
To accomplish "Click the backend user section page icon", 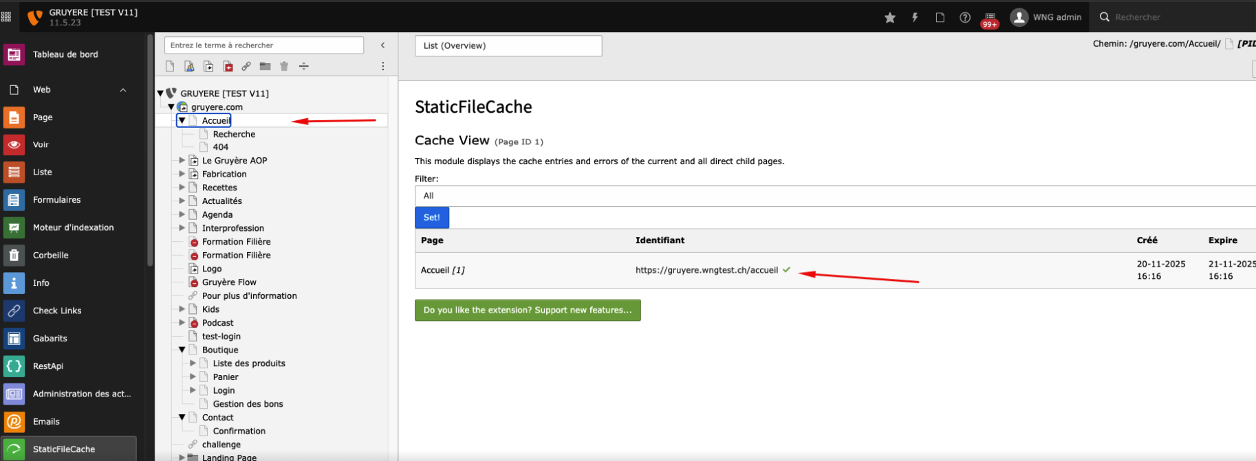I will [x=189, y=66].
